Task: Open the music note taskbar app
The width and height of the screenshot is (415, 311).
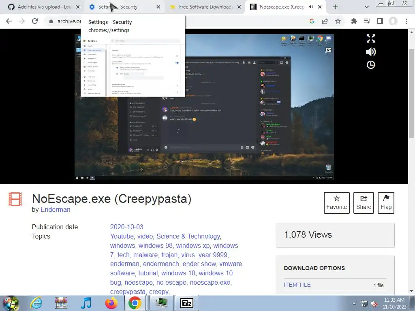Action: pyautogui.click(x=86, y=303)
